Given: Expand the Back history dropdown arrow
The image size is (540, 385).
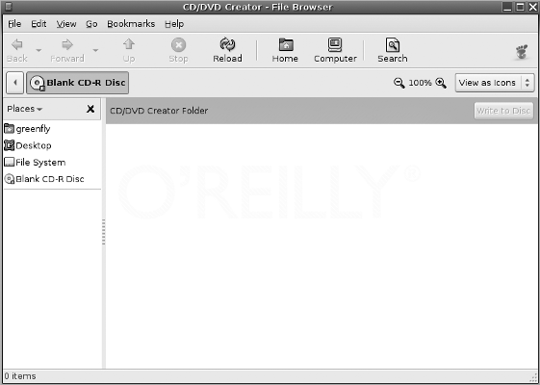Looking at the screenshot, I should 39,50.
